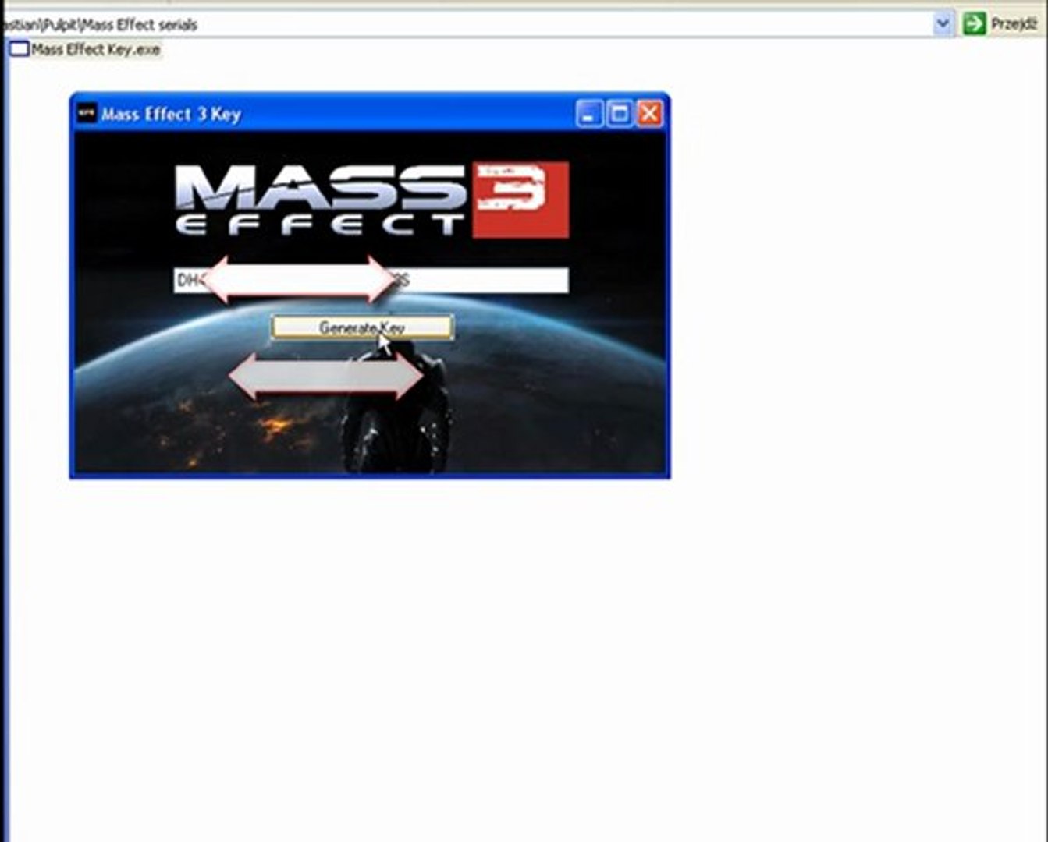Close the Mass Effect 3 Key window

tap(649, 114)
